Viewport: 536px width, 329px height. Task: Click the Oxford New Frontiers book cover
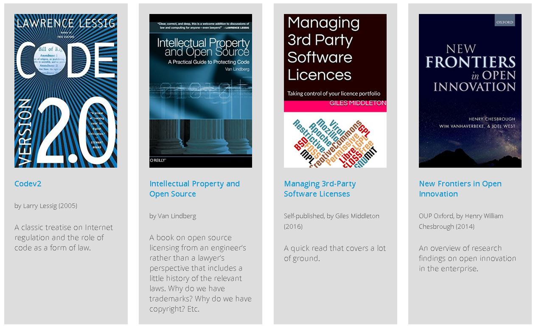[x=470, y=90]
